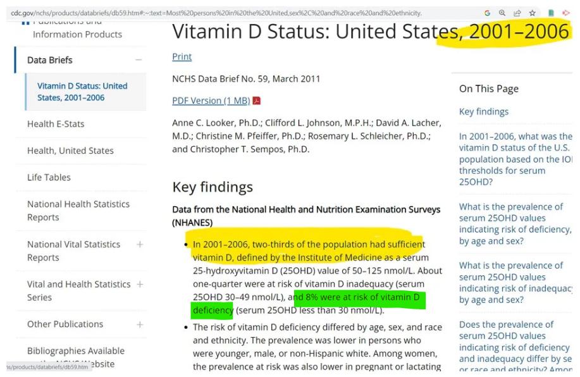Expand National Vital Statistics Reports
580x377 pixels.
(140, 244)
